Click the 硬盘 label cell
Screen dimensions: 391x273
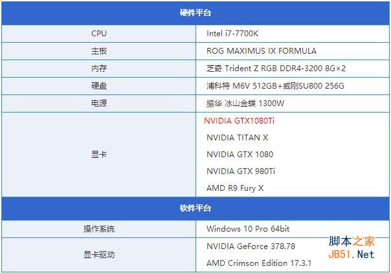(99, 85)
